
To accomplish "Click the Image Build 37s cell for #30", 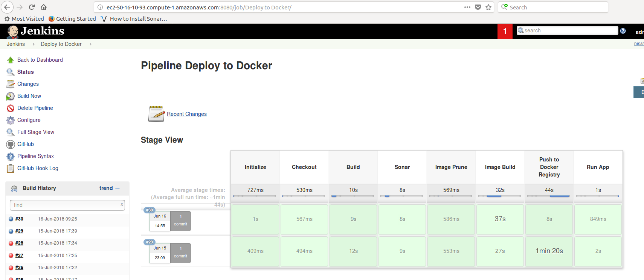I will click(x=500, y=219).
